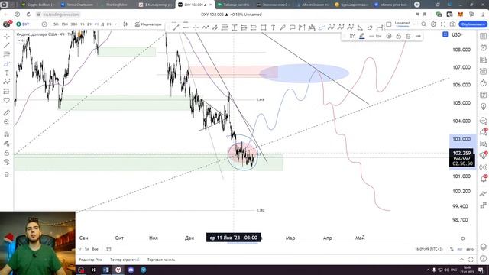Open the Trading Panel tab
489x275 pixels.
pyautogui.click(x=161, y=260)
